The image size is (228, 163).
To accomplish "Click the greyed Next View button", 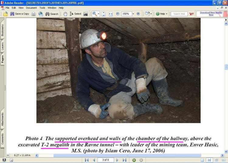I will [141, 160].
